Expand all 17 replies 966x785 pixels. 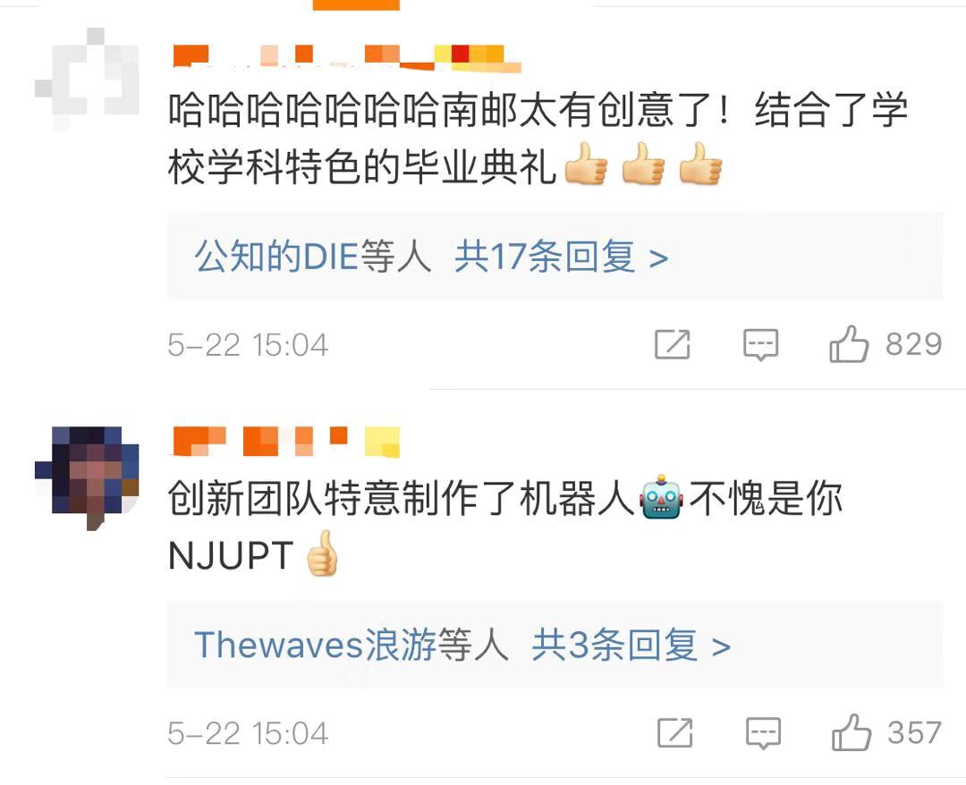[x=561, y=257]
